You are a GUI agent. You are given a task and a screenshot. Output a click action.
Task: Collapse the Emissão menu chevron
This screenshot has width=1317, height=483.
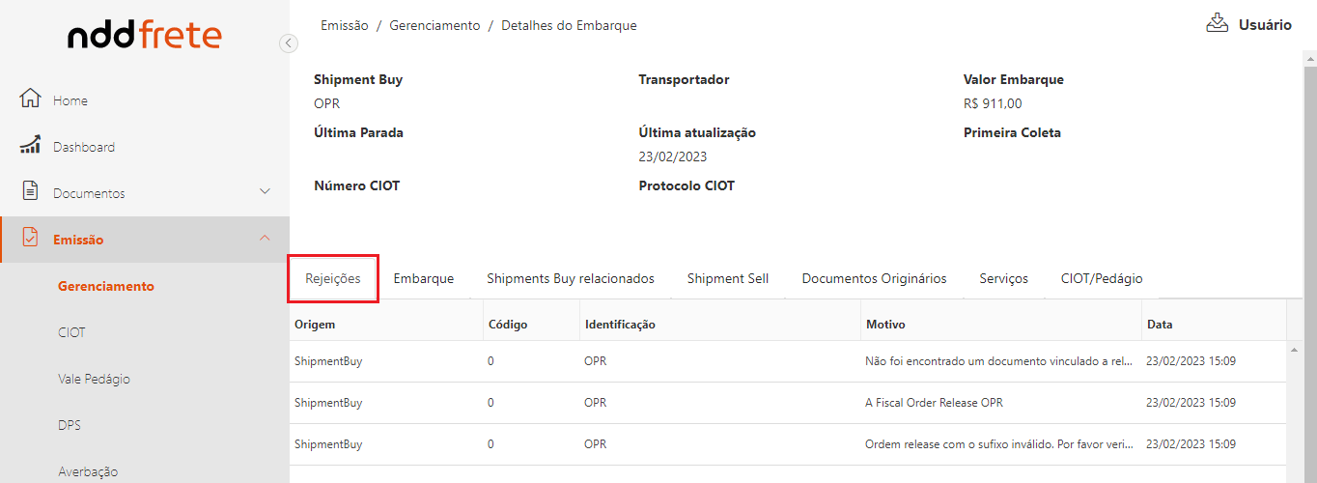[266, 238]
